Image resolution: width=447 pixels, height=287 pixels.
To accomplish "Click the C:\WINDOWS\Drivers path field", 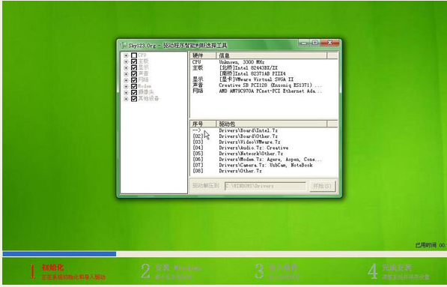I will [265, 186].
